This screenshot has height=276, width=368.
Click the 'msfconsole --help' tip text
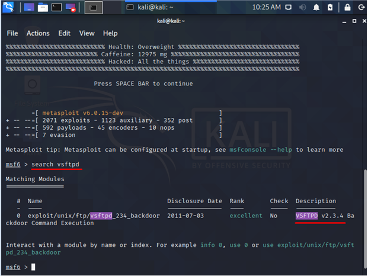pos(261,150)
